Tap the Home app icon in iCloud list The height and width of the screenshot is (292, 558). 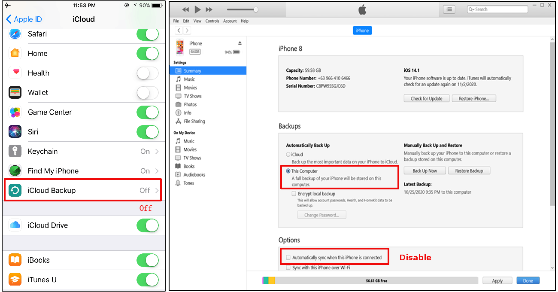pos(15,53)
